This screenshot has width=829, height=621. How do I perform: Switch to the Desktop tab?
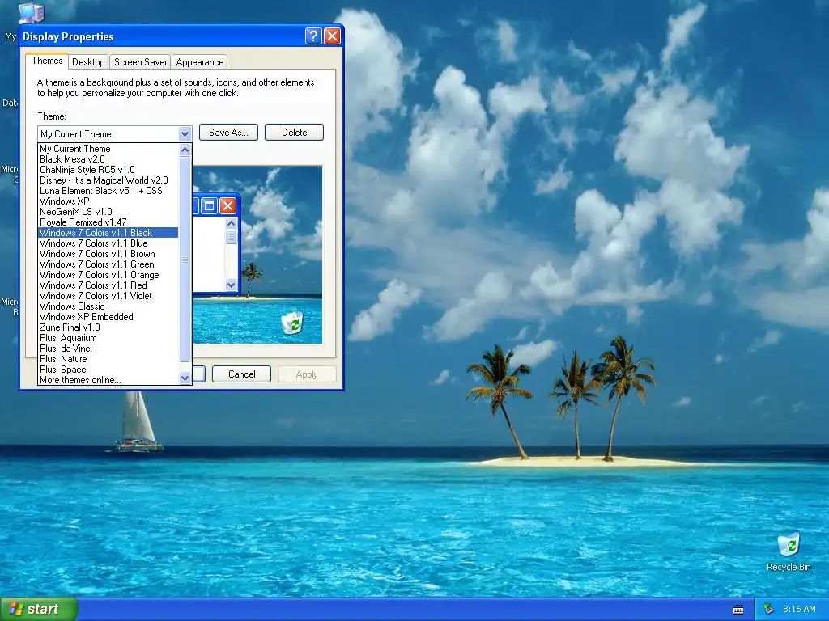point(88,62)
